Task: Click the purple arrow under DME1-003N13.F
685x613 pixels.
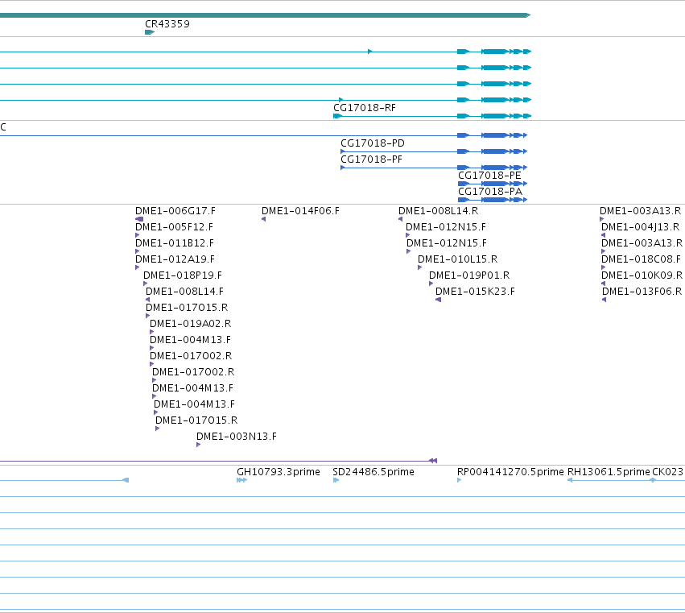Action: [198, 445]
